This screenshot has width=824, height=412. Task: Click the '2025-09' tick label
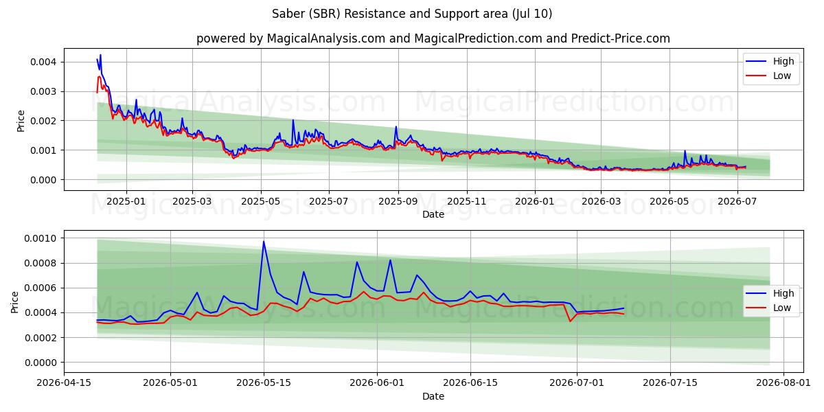click(x=398, y=201)
